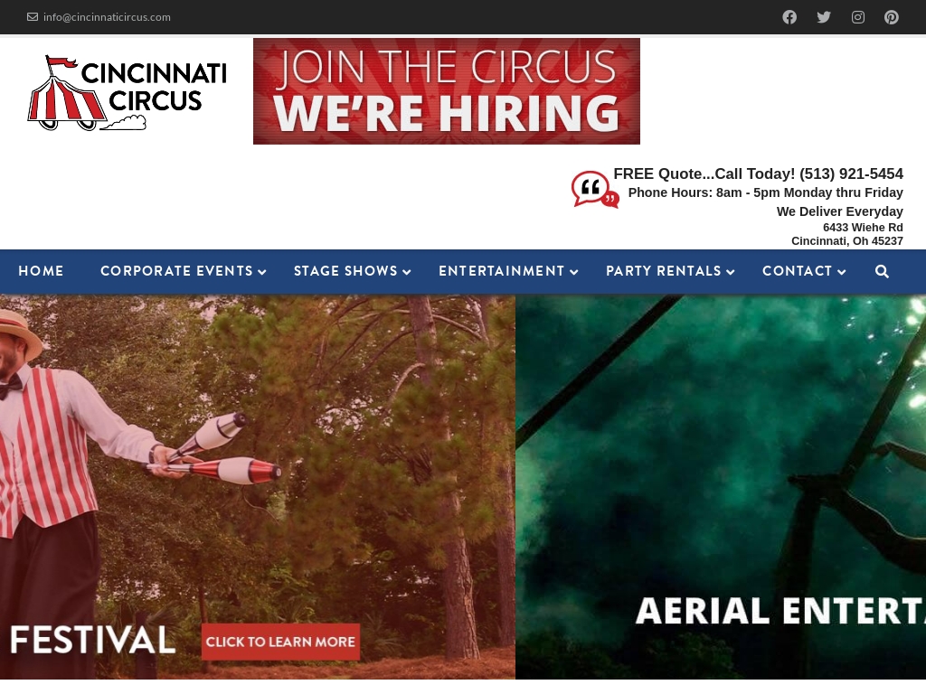Image resolution: width=926 pixels, height=694 pixels.
Task: Open the We're Hiring banner
Action: point(447,91)
